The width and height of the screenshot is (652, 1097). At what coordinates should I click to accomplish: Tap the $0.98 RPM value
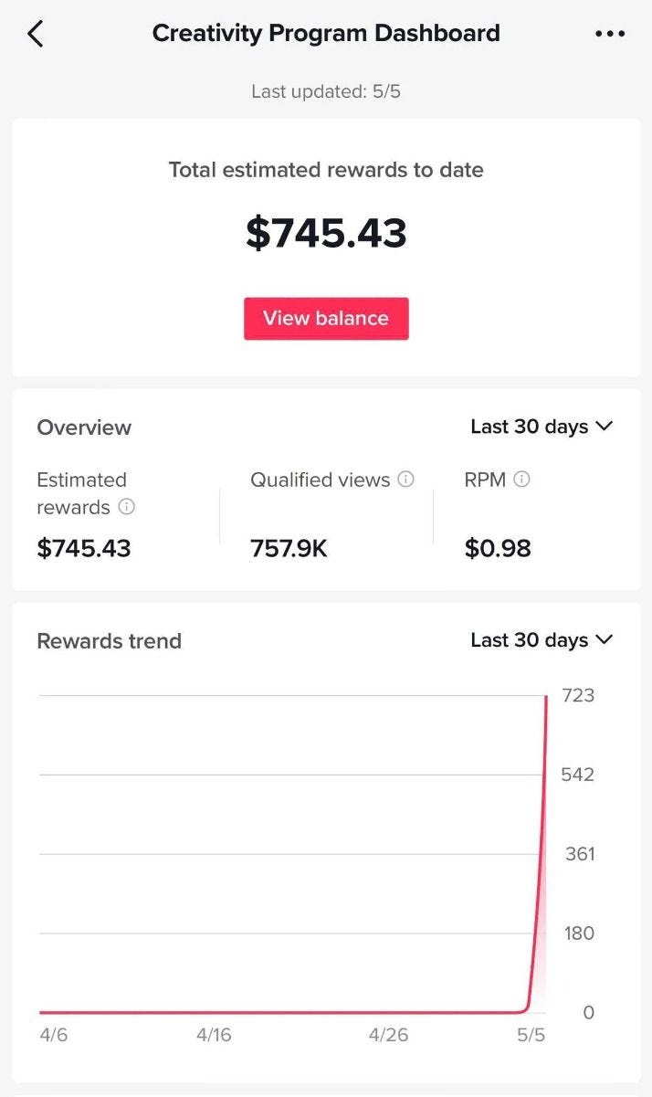coord(498,548)
